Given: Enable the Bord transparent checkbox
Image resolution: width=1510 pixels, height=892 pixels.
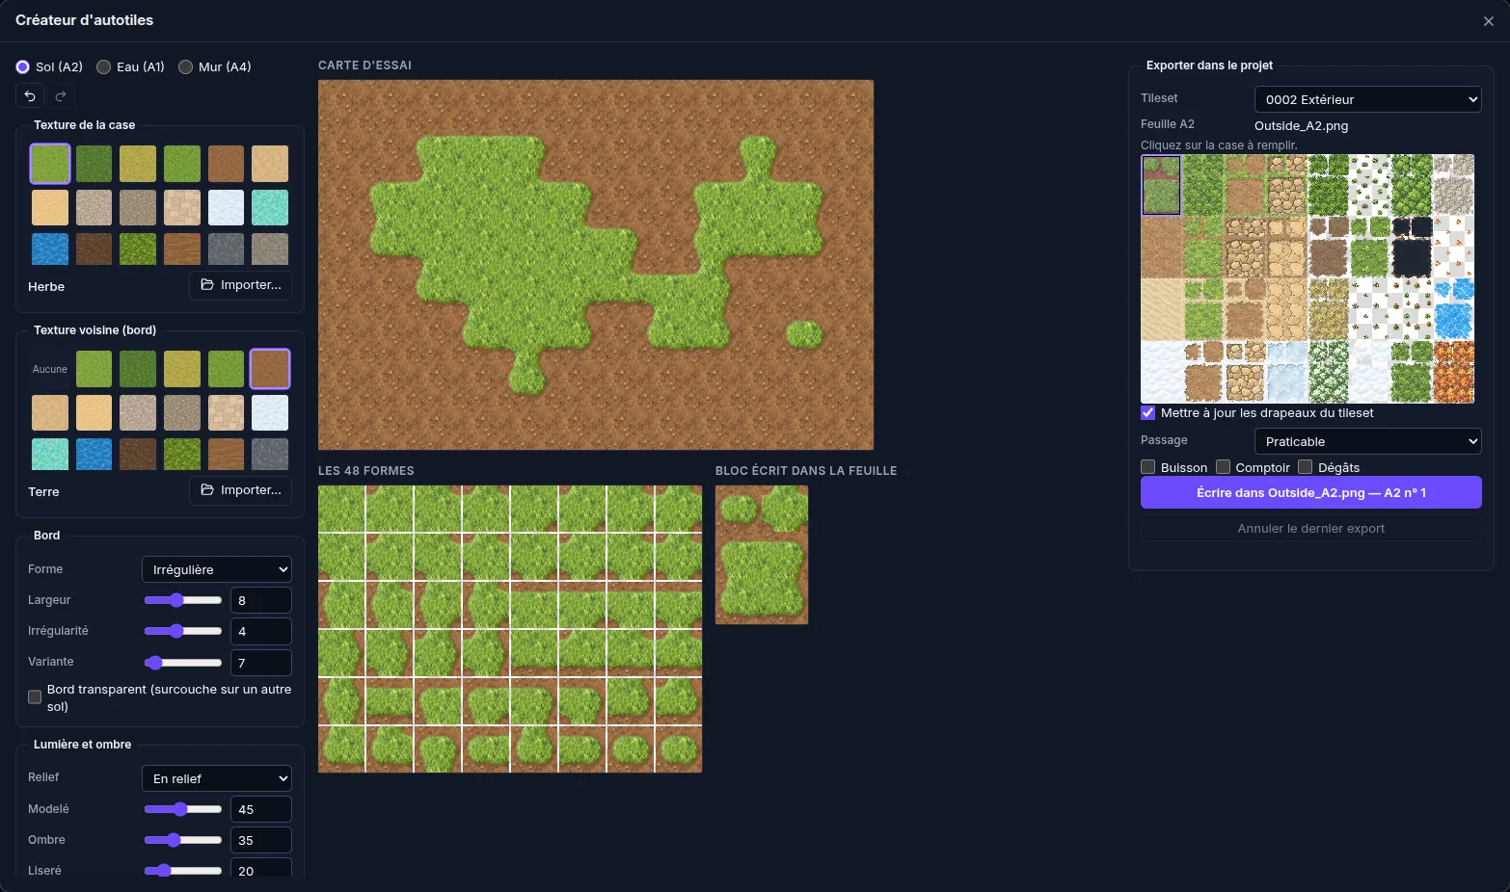Looking at the screenshot, I should click(35, 697).
